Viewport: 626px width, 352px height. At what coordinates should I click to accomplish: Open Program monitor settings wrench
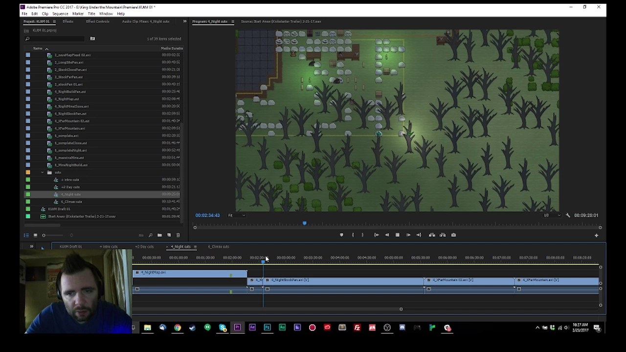[568, 215]
